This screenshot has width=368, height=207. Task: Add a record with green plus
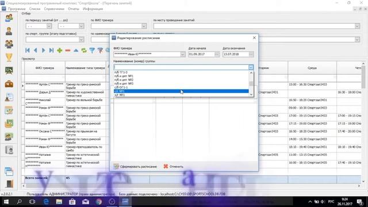(x=60, y=50)
